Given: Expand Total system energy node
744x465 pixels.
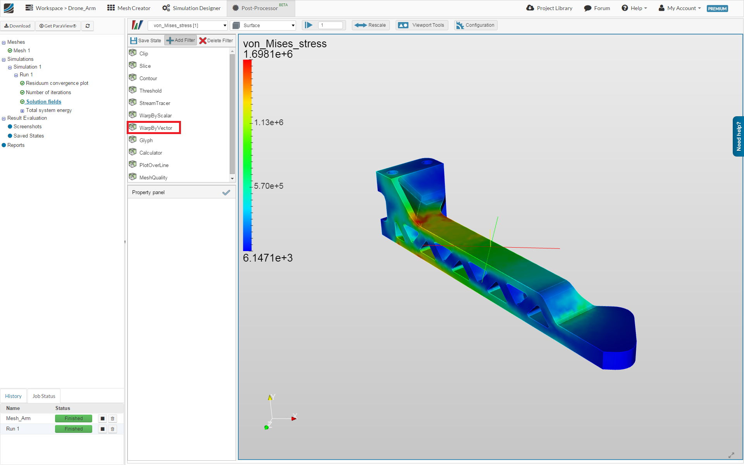Looking at the screenshot, I should pyautogui.click(x=22, y=111).
